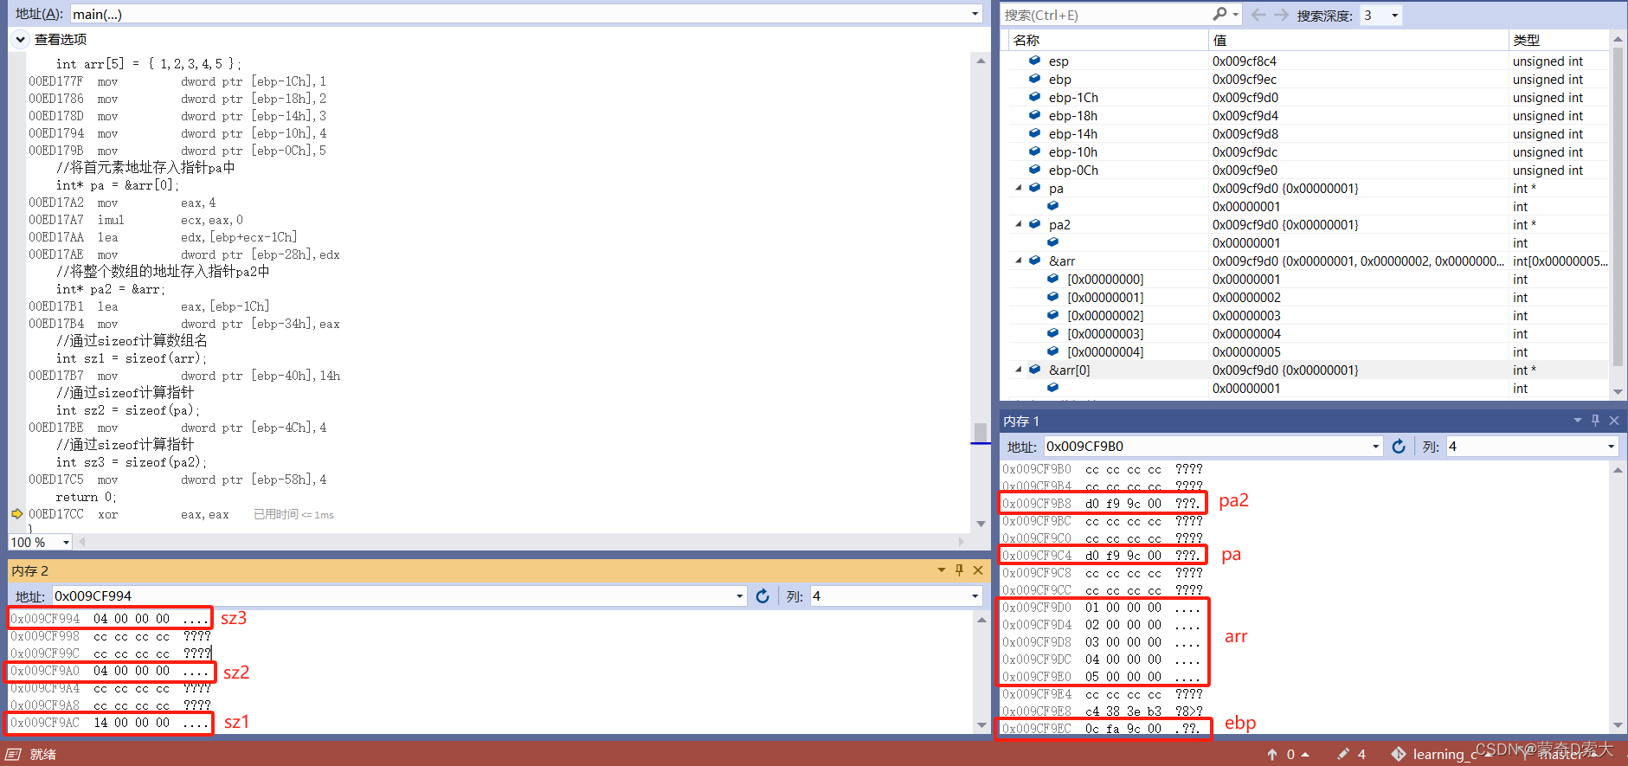Click memory row 0x009CF9AC in 内存 2
This screenshot has height=766, width=1628.
109,723
